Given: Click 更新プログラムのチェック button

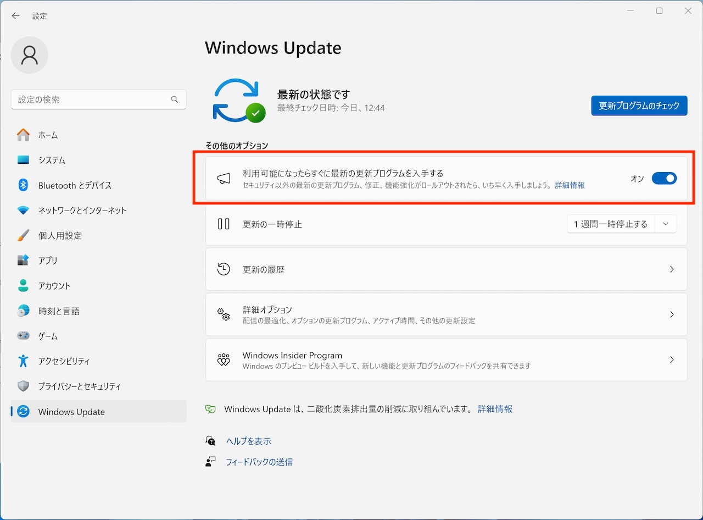Looking at the screenshot, I should 639,106.
